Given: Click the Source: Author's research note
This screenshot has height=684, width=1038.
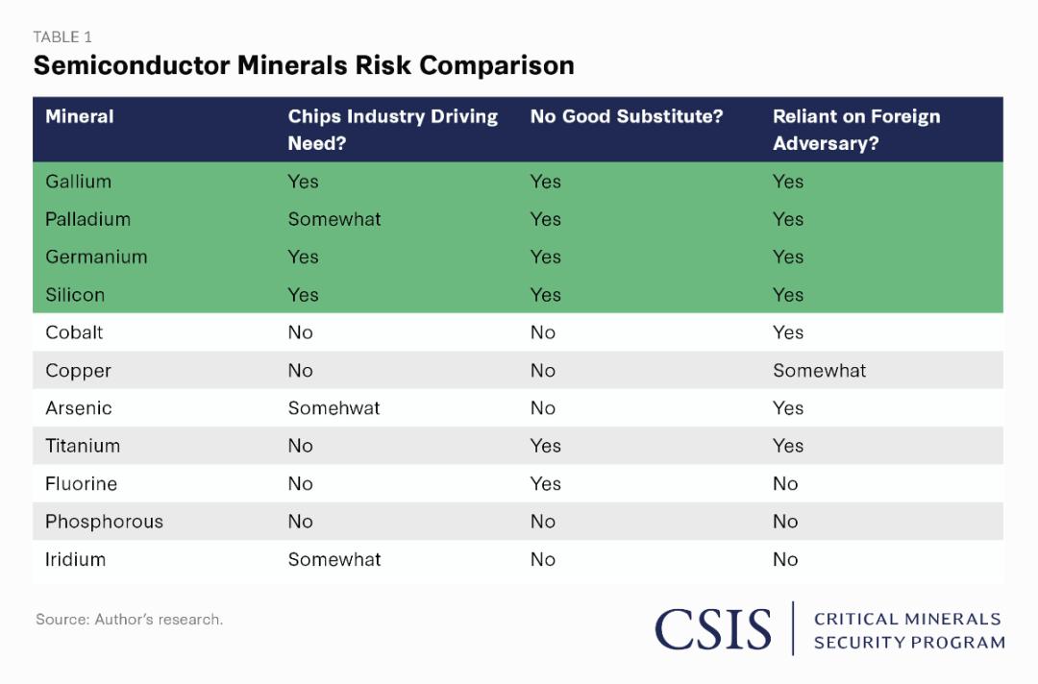Looking at the screenshot, I should pyautogui.click(x=130, y=620).
